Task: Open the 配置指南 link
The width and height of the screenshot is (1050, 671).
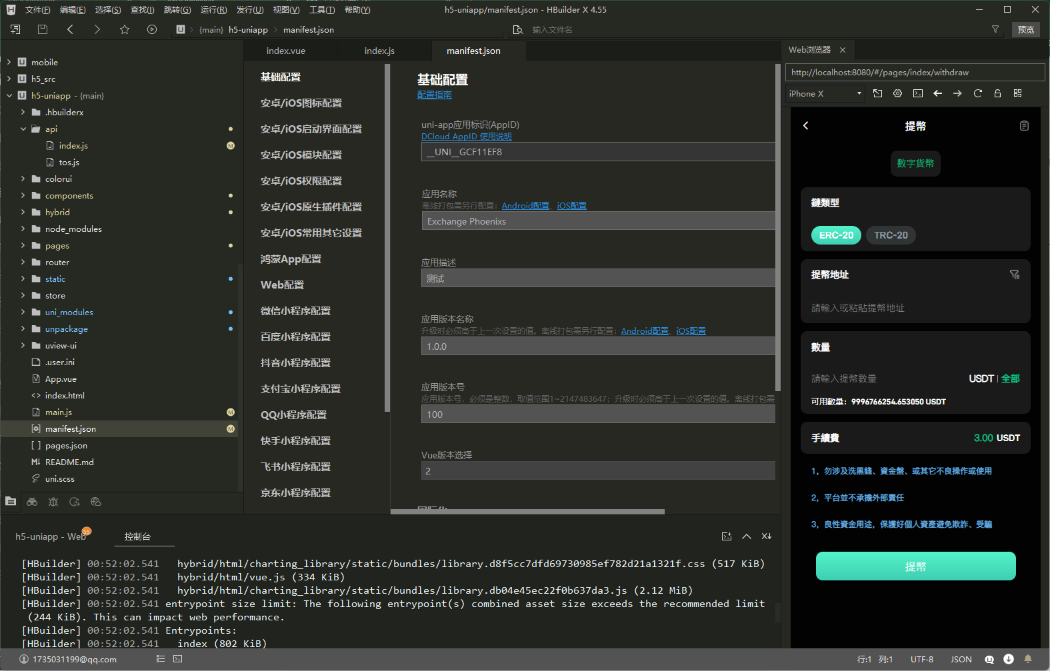Action: coord(434,95)
